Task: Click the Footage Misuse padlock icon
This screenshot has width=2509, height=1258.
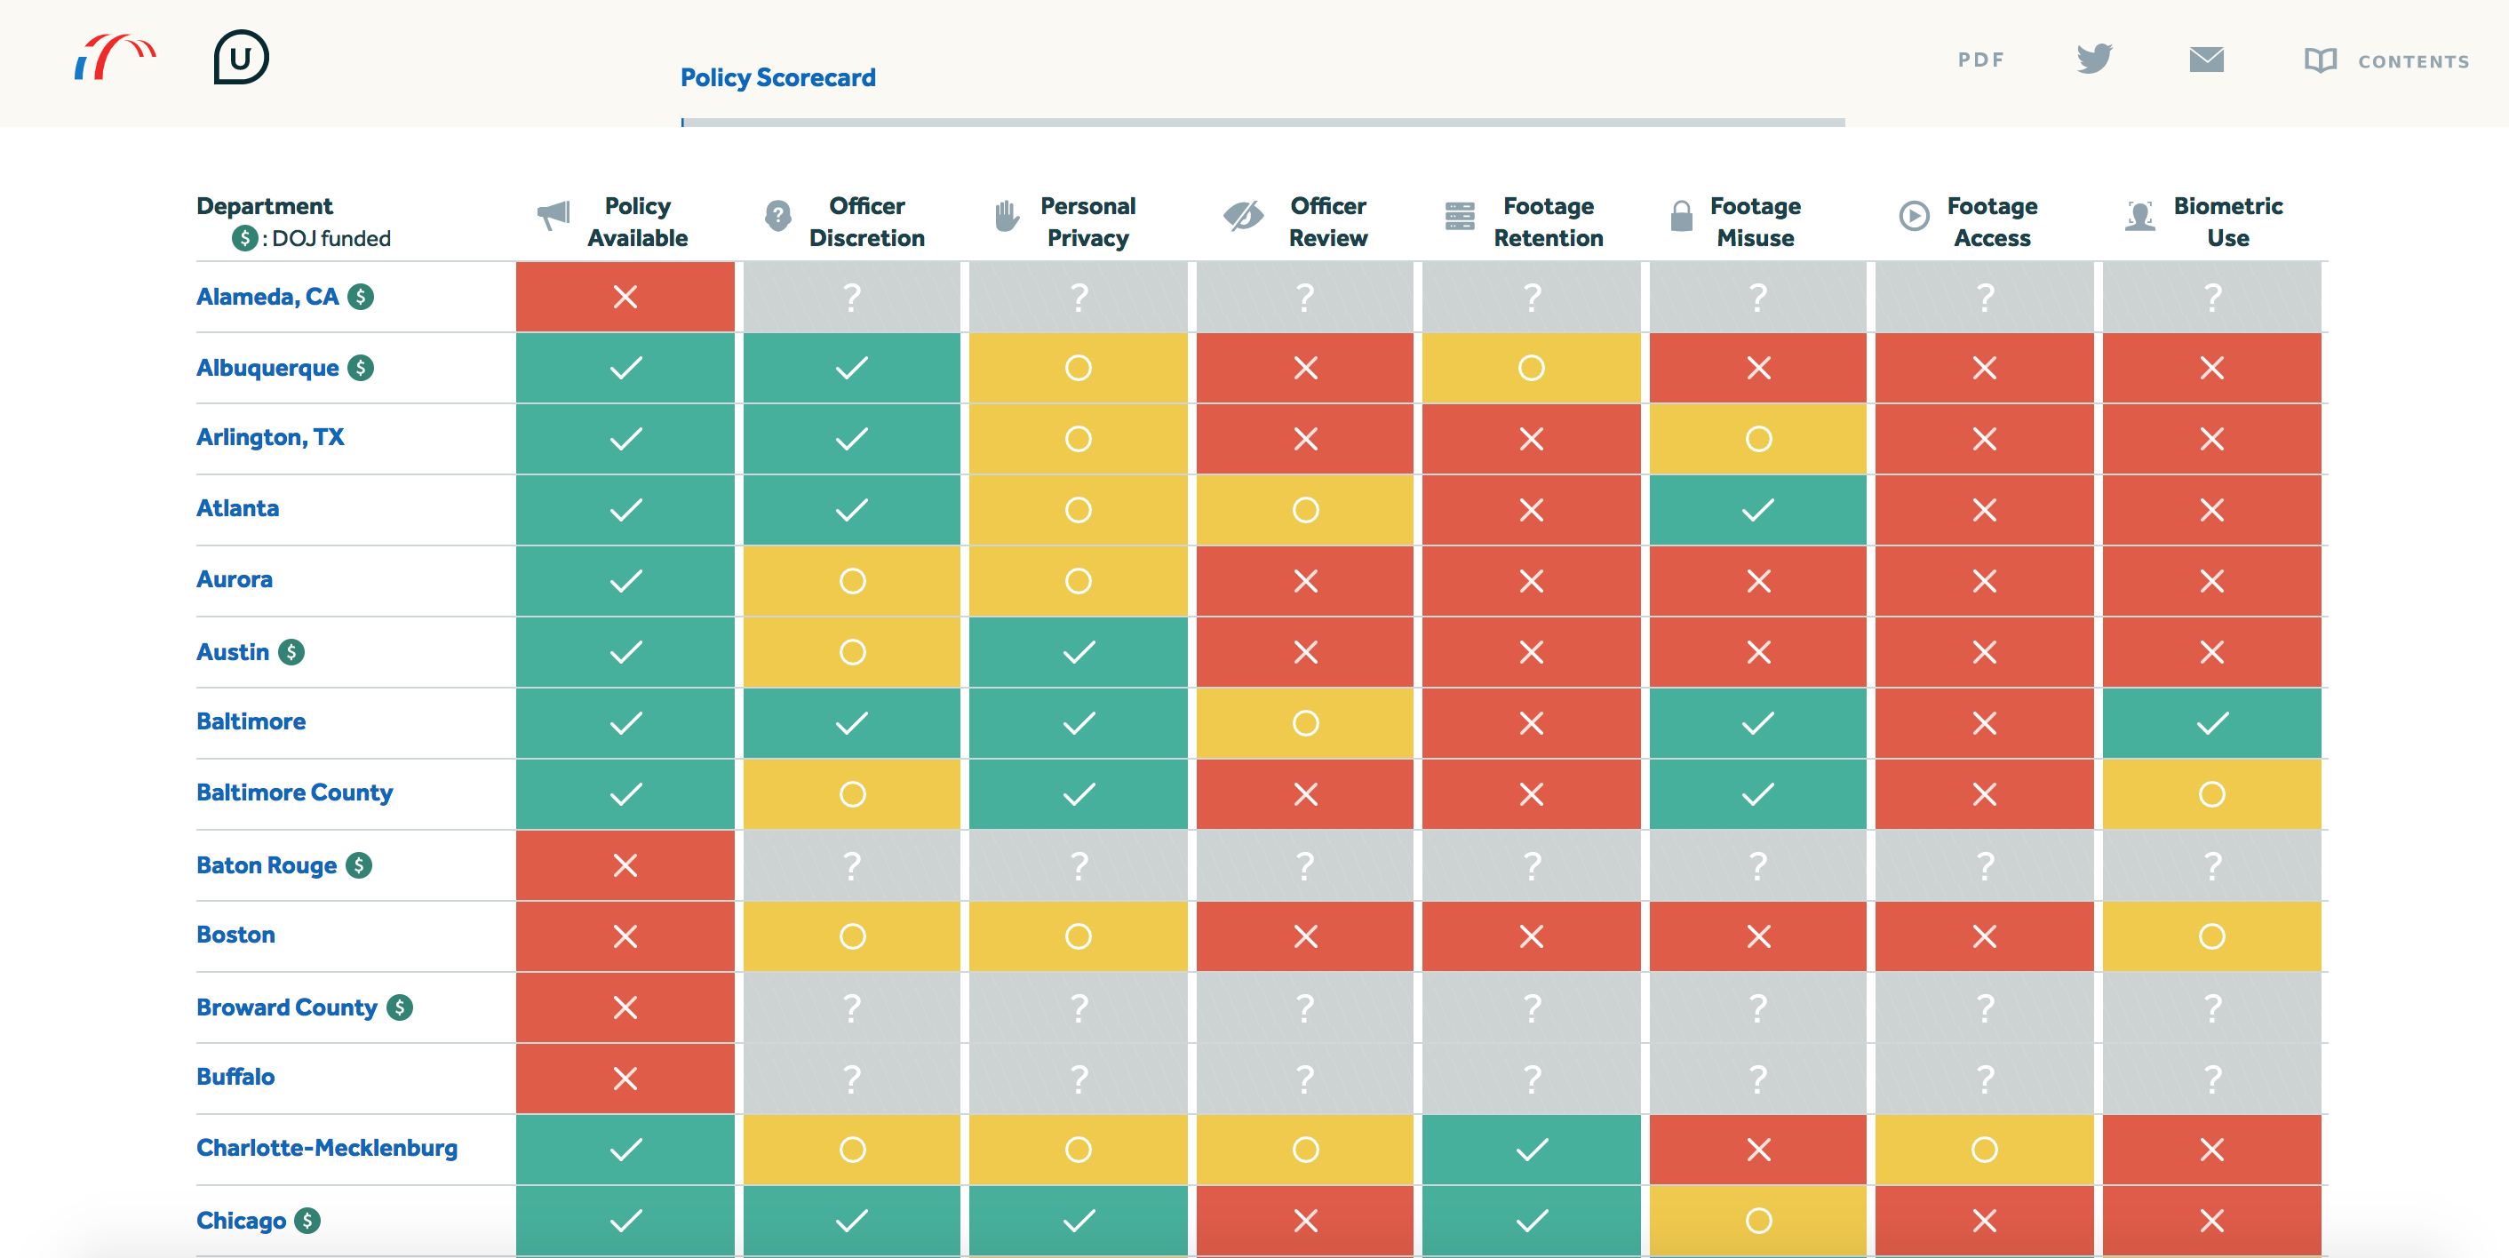Action: pos(1681,215)
